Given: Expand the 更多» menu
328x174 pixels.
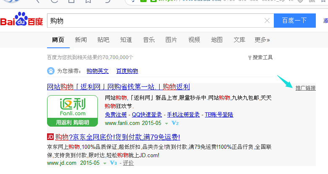Looking at the screenshot, I should click(262, 40).
